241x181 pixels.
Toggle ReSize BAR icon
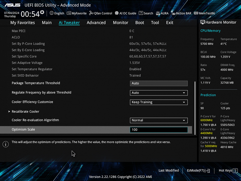click(173, 13)
